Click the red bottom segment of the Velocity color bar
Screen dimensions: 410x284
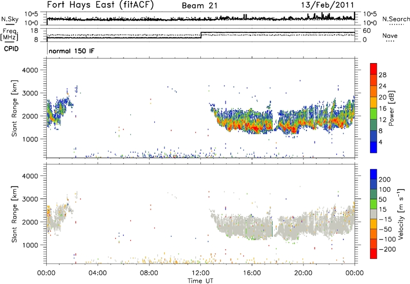click(x=374, y=254)
